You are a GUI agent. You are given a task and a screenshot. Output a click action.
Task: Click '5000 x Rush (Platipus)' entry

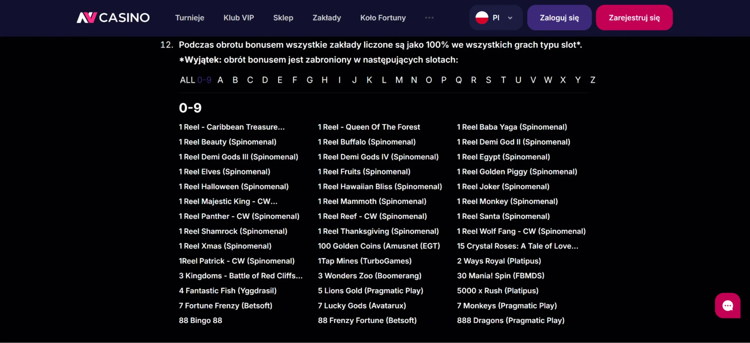point(498,291)
